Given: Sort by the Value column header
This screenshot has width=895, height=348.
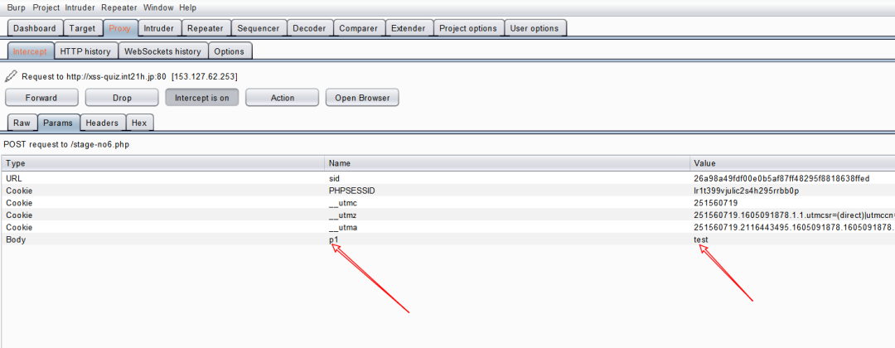Looking at the screenshot, I should (793, 163).
